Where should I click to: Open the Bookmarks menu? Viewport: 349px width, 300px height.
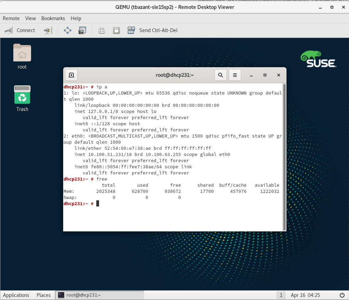53,18
